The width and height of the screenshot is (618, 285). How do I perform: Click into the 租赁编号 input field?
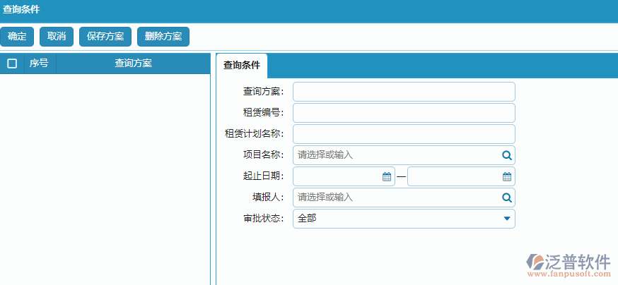(404, 113)
